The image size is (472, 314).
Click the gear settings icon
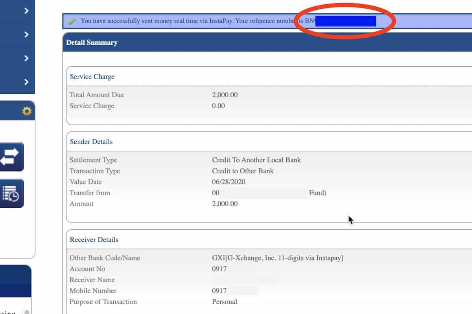coord(27,111)
